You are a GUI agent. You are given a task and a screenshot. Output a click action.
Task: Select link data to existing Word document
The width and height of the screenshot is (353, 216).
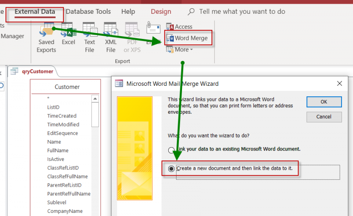coord(171,150)
